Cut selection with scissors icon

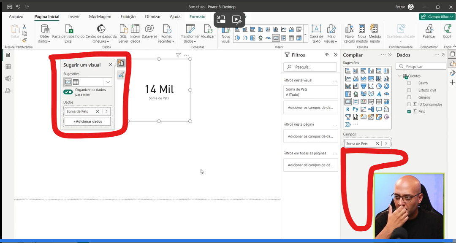pos(24,27)
